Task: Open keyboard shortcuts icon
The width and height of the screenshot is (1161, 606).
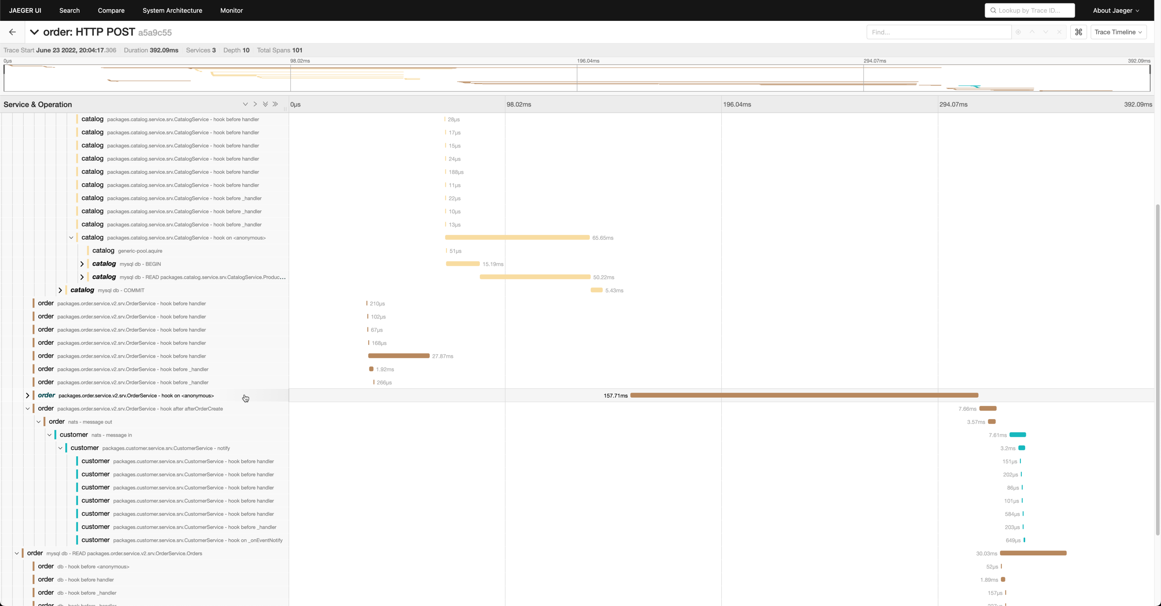Action: pos(1078,32)
